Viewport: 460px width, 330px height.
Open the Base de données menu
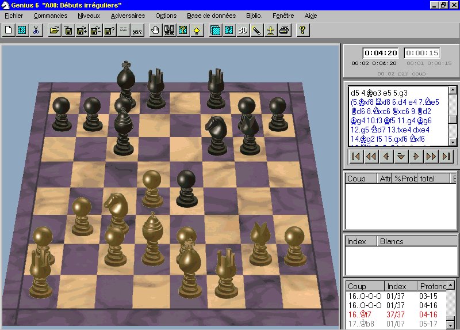point(212,16)
